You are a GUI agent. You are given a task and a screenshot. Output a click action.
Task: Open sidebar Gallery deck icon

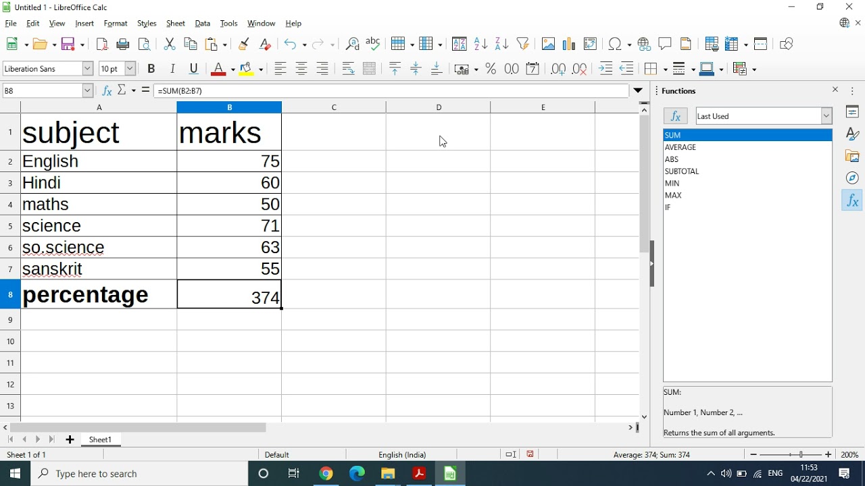(x=852, y=157)
